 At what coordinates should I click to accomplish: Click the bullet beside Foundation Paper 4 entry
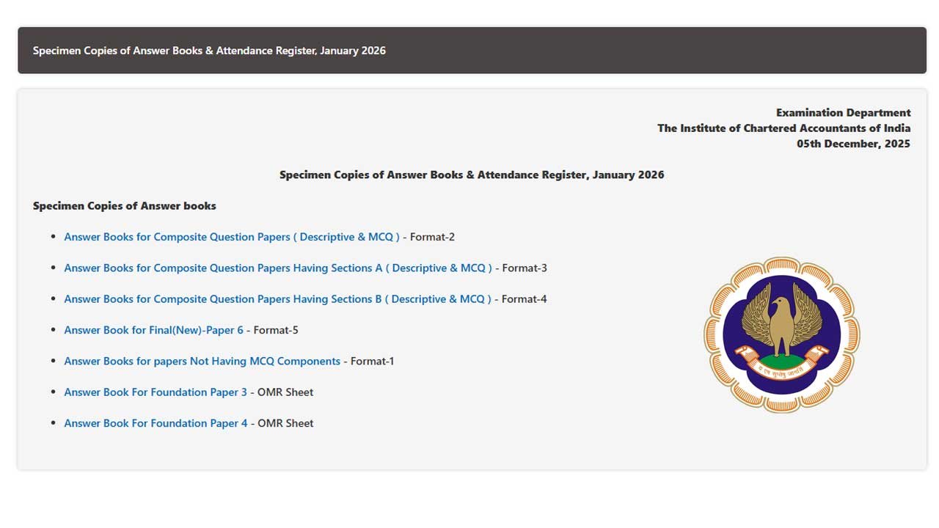(52, 423)
